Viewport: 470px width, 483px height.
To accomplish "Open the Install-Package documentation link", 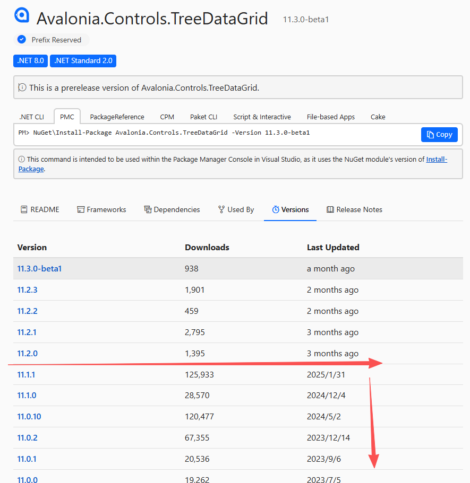I will [436, 159].
